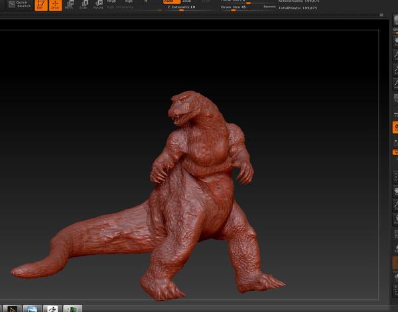Enable the M material mode
This screenshot has height=312, width=398.
[x=146, y=1]
